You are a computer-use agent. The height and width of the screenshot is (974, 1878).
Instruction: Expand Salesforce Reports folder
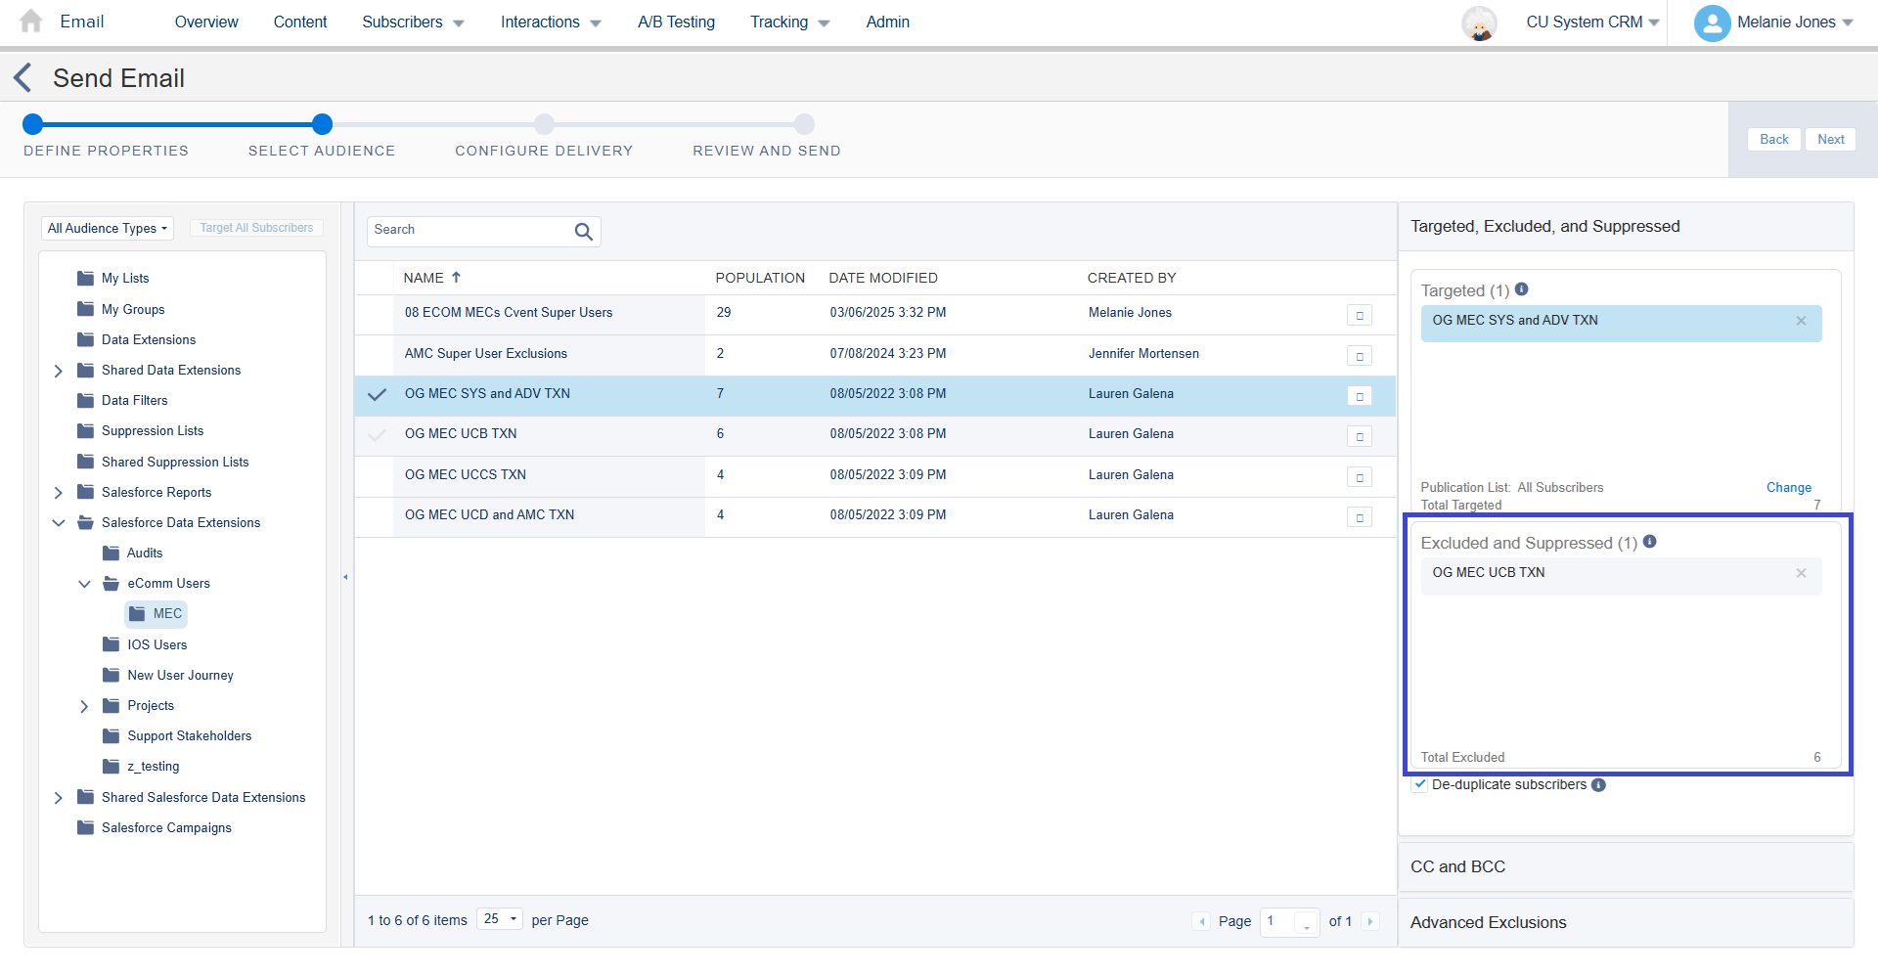click(58, 493)
